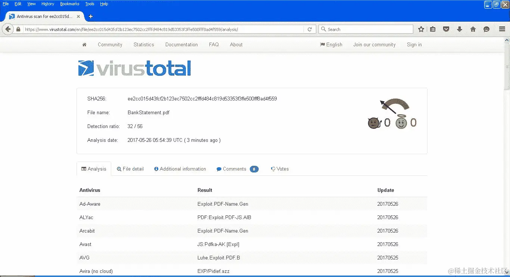Open the Community link in navbar
510x277 pixels.
110,44
